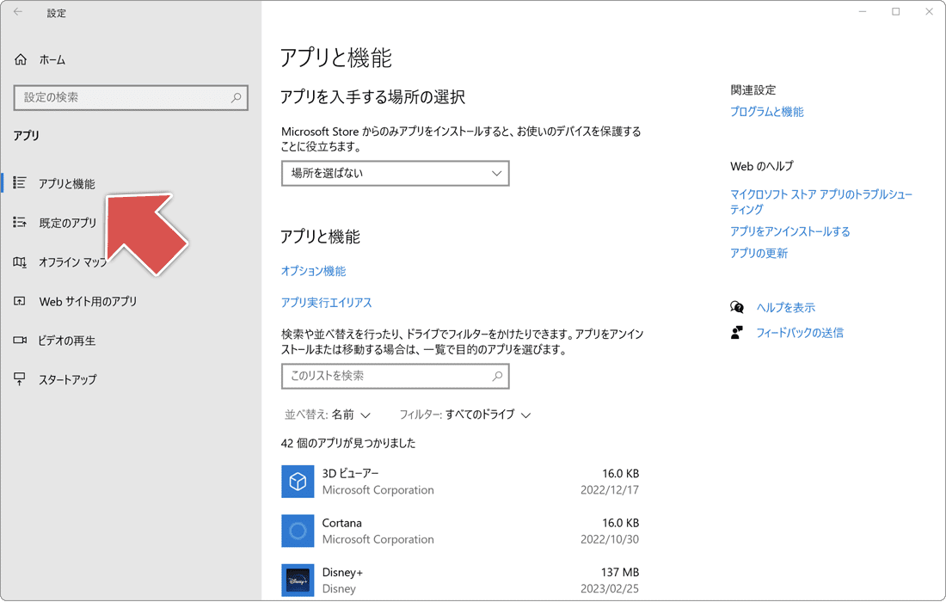Open the 3D ビューアー app entry icon
The height and width of the screenshot is (602, 946).
coord(298,482)
